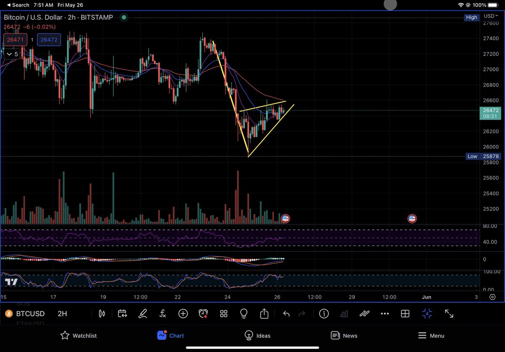This screenshot has width=505, height=352.
Task: Tap the 26472 −6 (−0.02%) price line
Action: [x=29, y=27]
